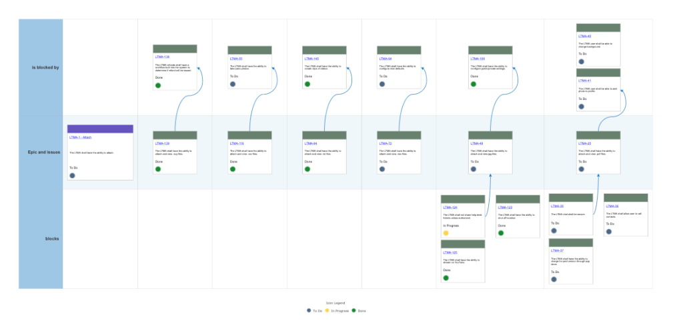Click the Done status icon on LTMA-145
This screenshot has width=683, height=323.
click(307, 85)
